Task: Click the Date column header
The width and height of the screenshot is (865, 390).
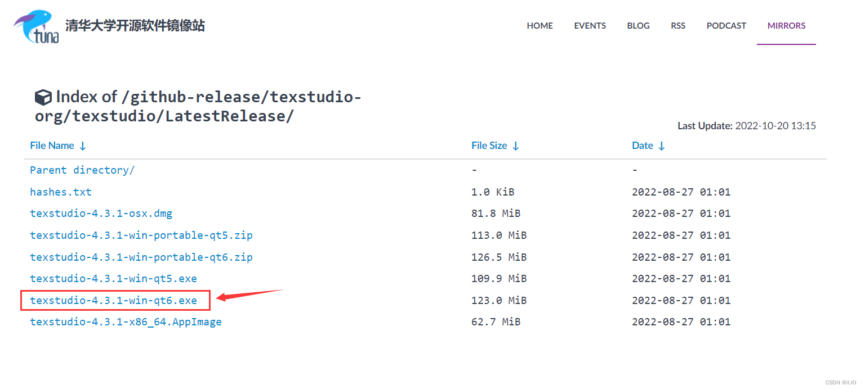Action: [643, 146]
